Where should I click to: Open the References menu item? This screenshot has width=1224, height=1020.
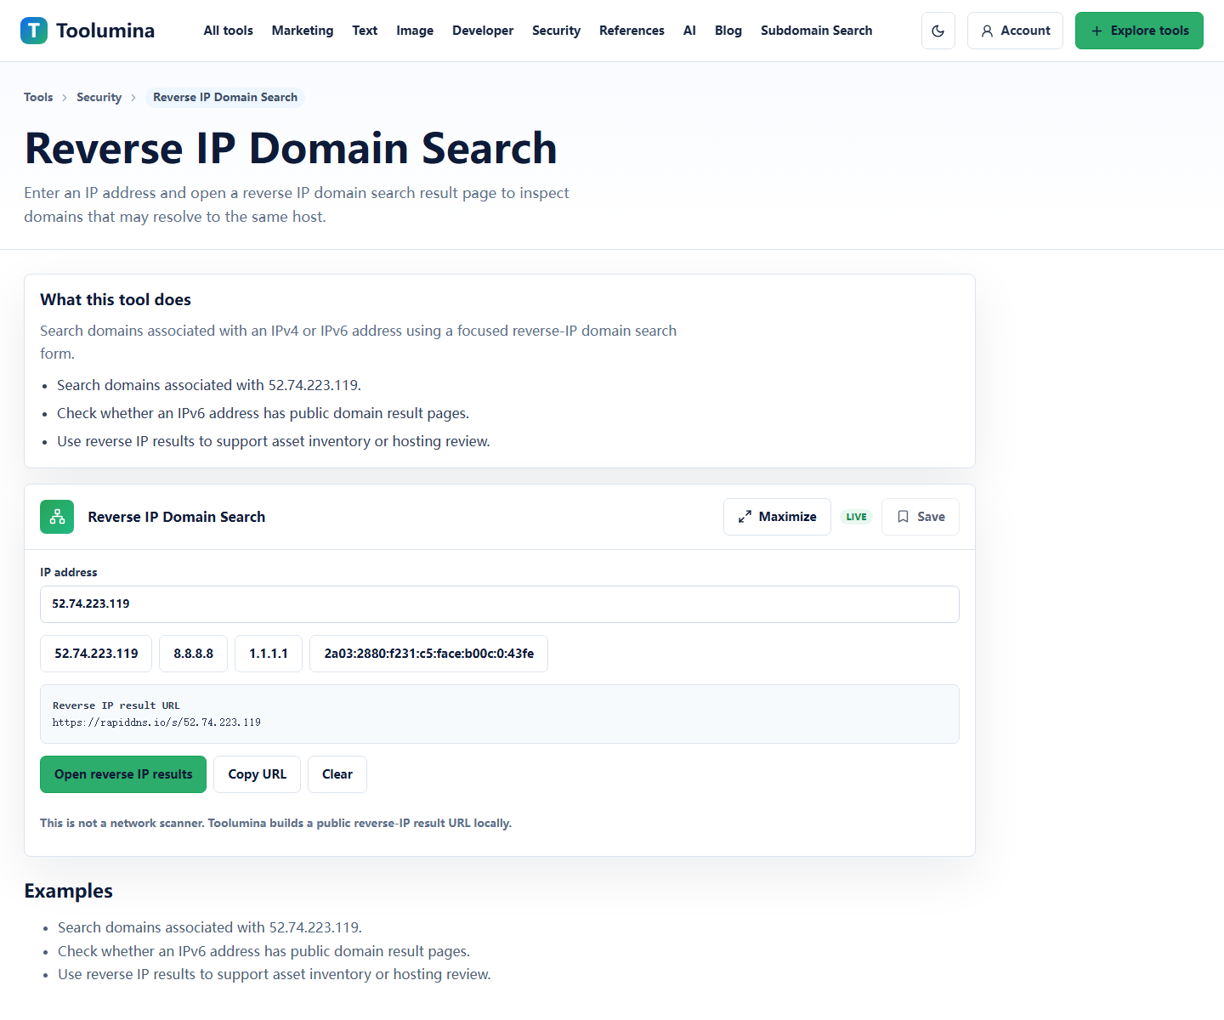(632, 31)
